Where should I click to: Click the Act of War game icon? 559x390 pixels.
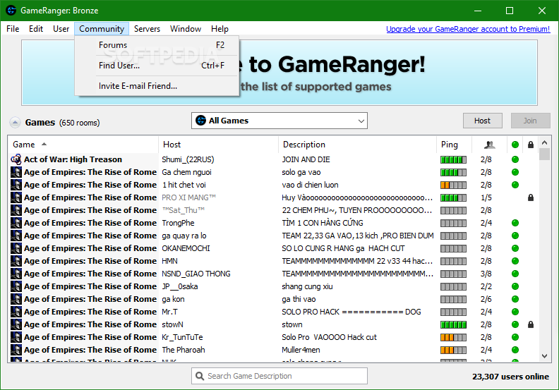pyautogui.click(x=16, y=159)
